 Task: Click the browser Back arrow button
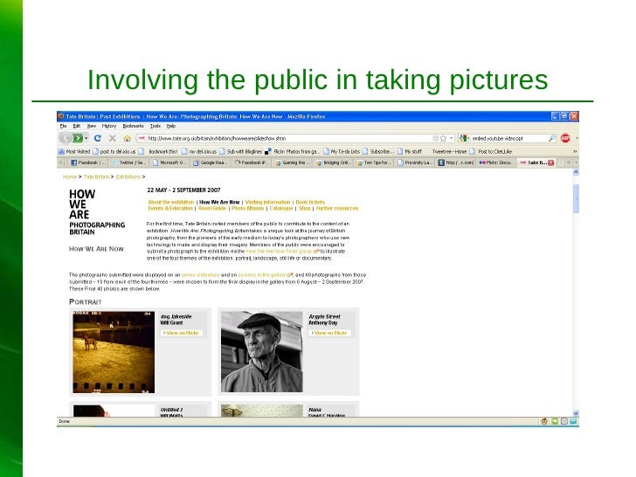tap(66, 138)
